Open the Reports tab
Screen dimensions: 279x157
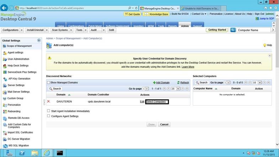pyautogui.click(x=172, y=25)
